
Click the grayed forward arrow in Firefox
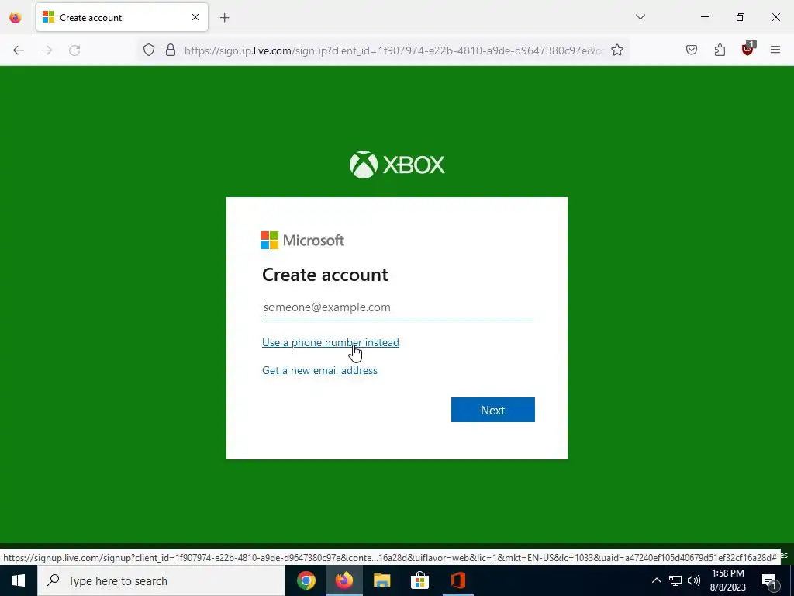coord(47,50)
